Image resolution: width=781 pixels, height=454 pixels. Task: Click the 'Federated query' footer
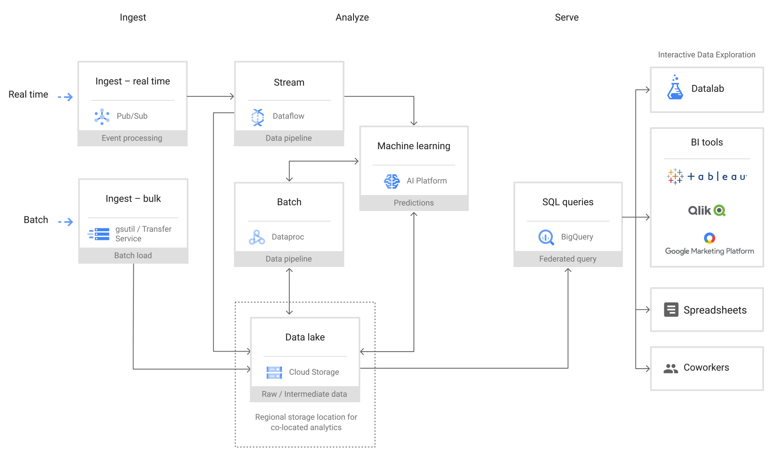click(568, 259)
